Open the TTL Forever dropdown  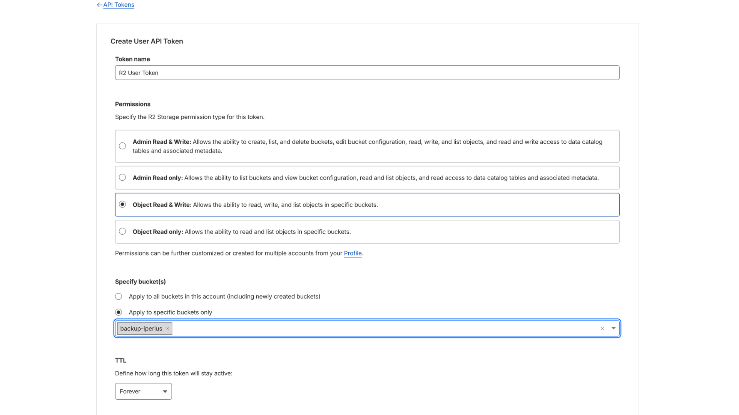point(143,391)
